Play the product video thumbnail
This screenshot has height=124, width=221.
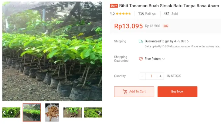[12, 112]
